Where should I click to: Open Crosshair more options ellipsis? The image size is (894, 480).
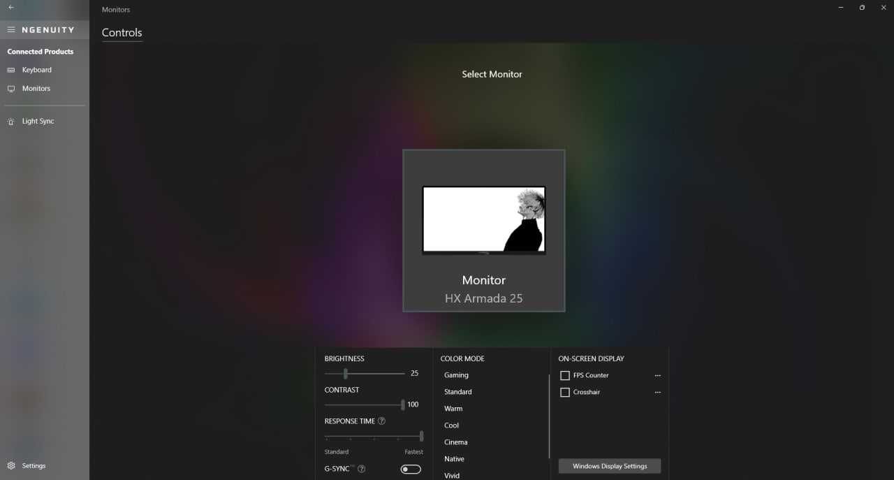click(x=657, y=393)
